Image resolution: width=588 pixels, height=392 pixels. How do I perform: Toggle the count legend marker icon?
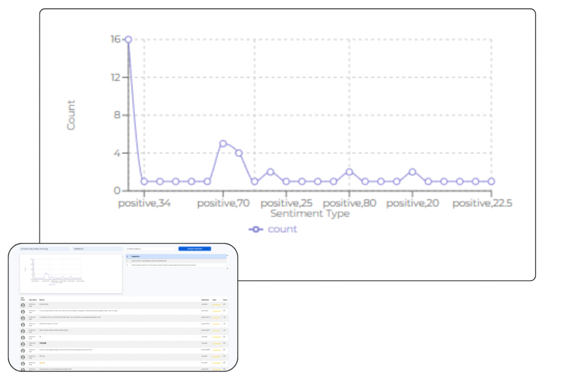pos(256,229)
